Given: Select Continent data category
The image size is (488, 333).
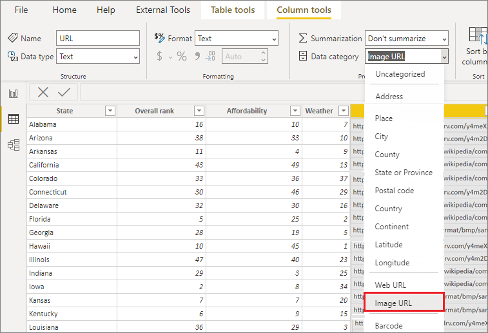Looking at the screenshot, I should [x=391, y=227].
